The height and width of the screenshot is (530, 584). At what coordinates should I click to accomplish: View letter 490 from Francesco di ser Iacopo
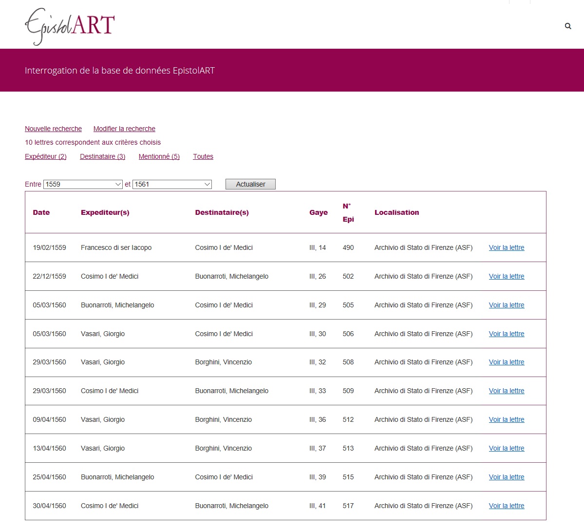[507, 247]
